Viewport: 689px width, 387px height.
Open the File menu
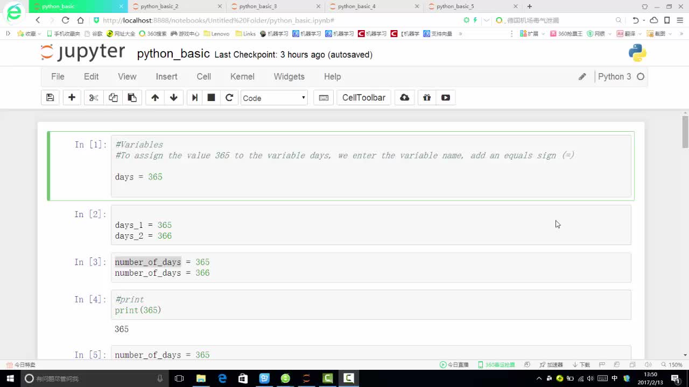coord(58,76)
